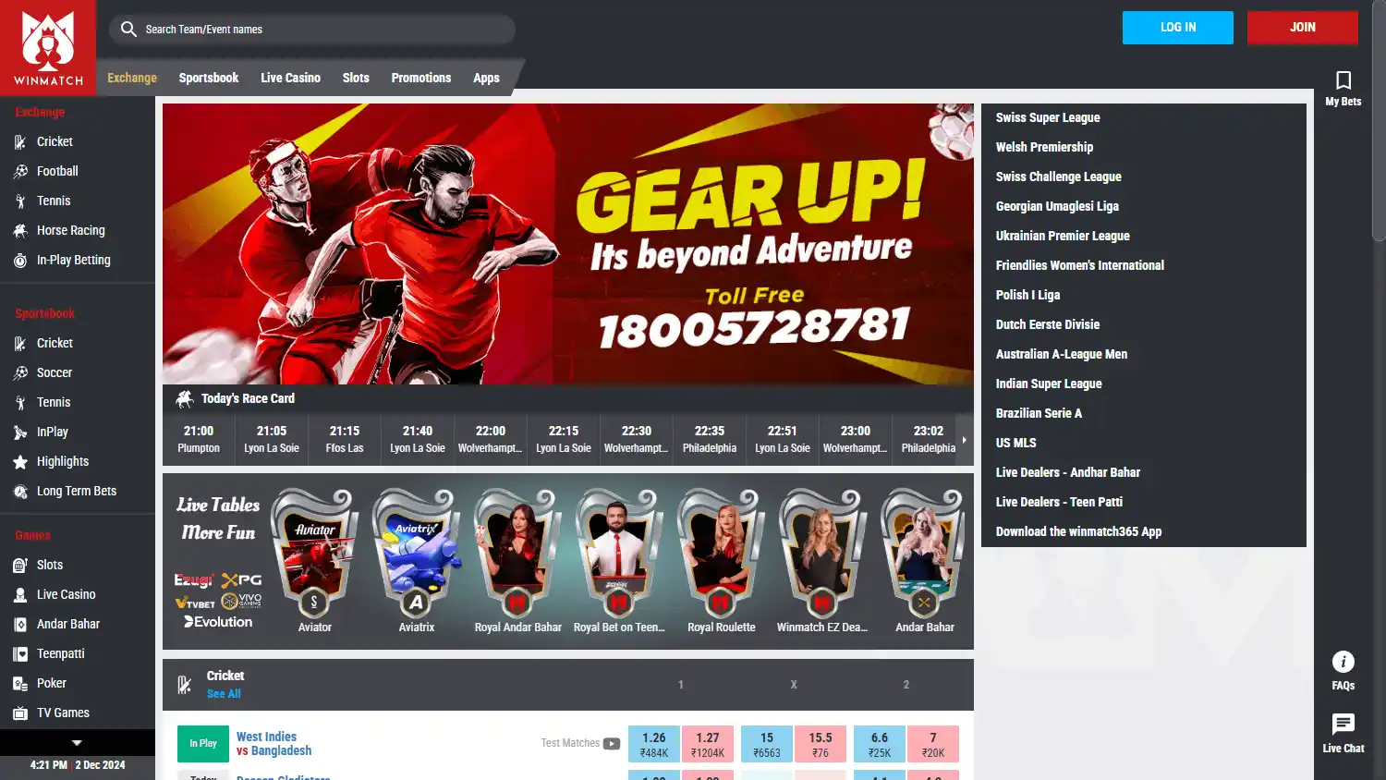Viewport: 1386px width, 780px height.
Task: Click Andar Bahar card icon in sidebar
Action: pos(20,625)
